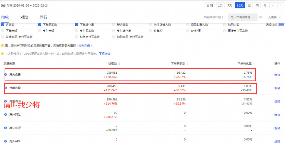
Task: Expand the 其它来源 row plus icon
Action: pos(6,128)
